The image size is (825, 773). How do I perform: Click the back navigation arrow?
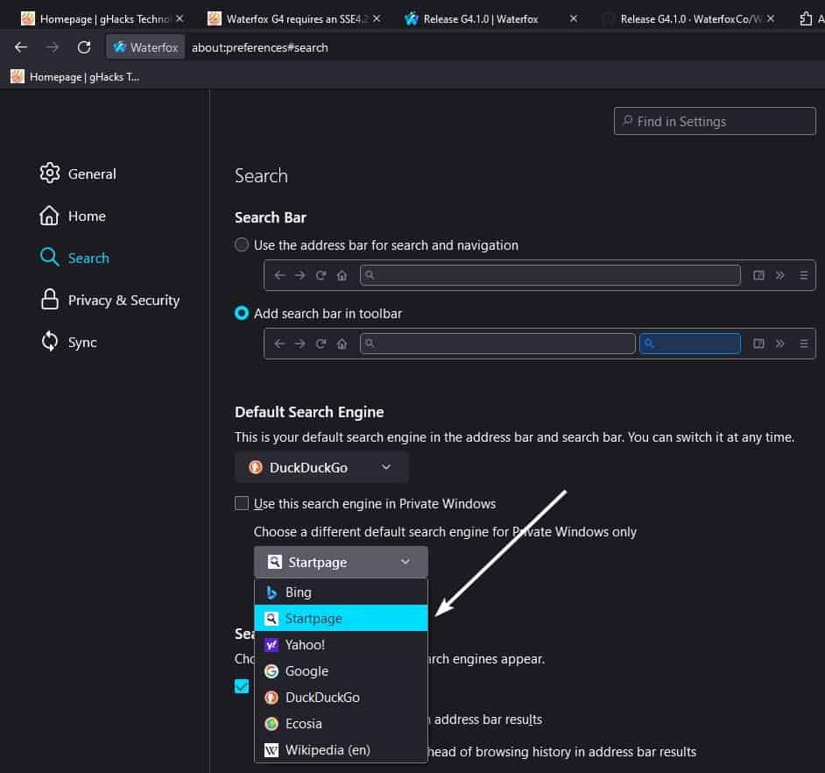21,47
